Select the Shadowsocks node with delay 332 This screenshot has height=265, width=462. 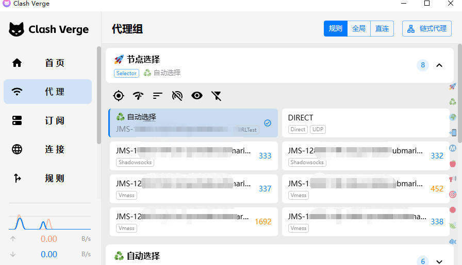pos(366,156)
